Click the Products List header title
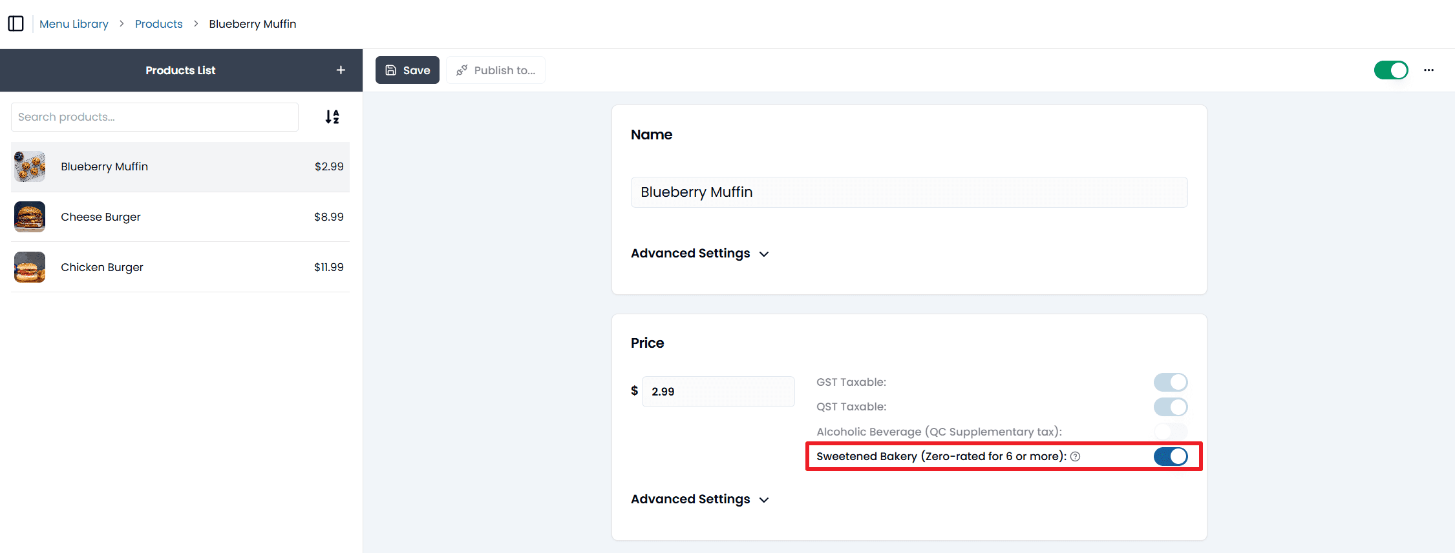1455x553 pixels. point(180,70)
